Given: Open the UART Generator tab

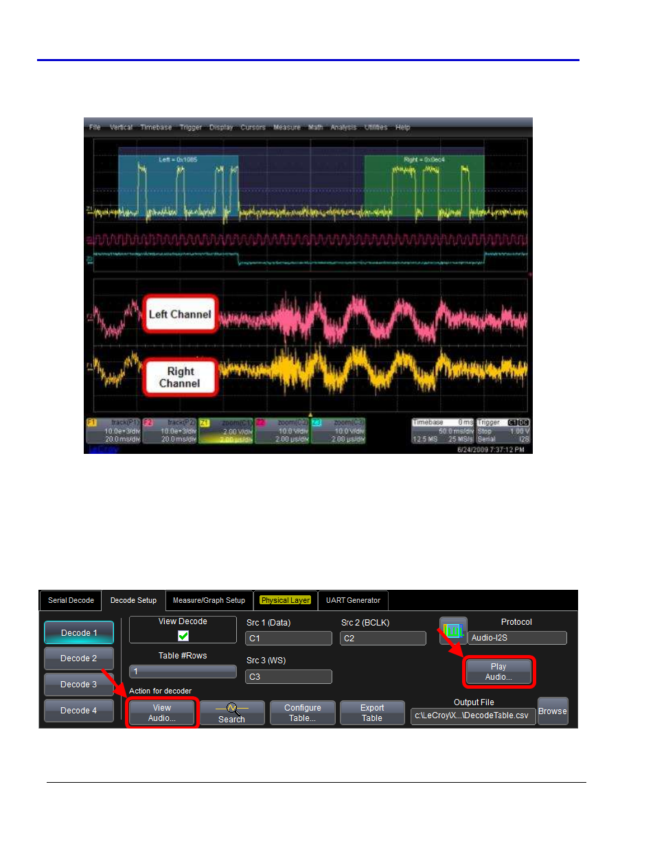Looking at the screenshot, I should tap(353, 601).
